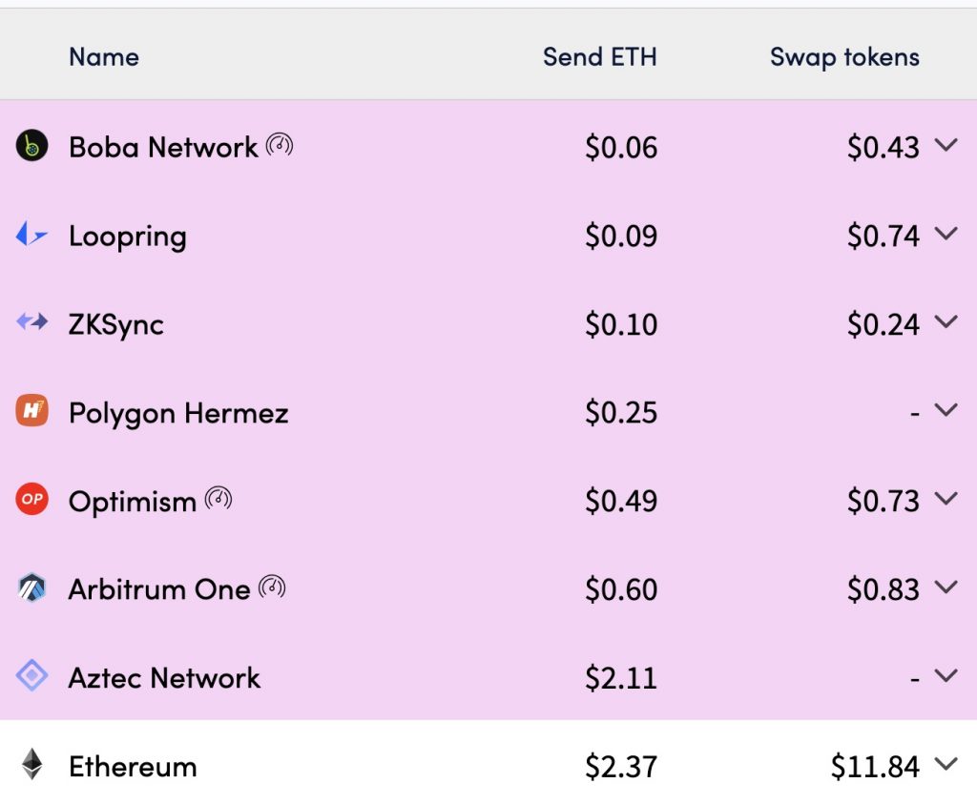The height and width of the screenshot is (804, 977).
Task: Expand the Boba Network row chevron
Action: [946, 145]
